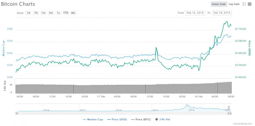Screen dimensions: 255x126
Task: Set zoom range to 1m
Action: tap(43, 13)
